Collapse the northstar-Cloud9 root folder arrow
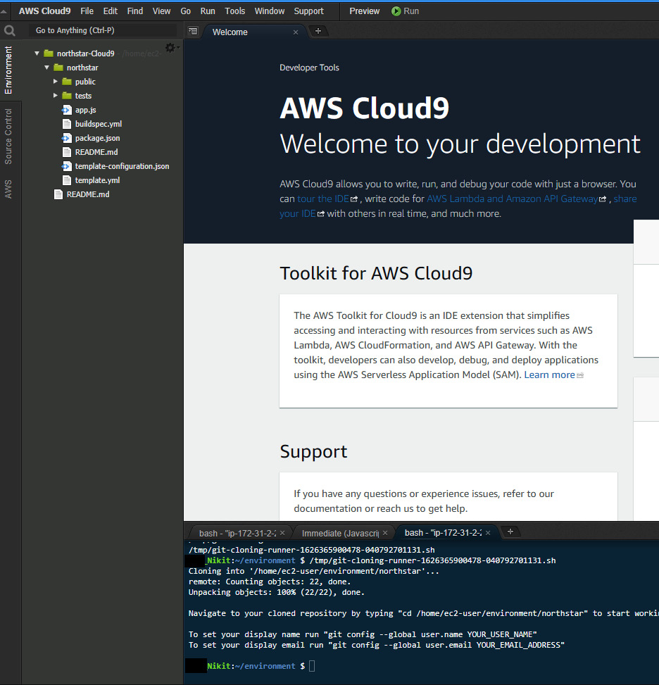Image resolution: width=659 pixels, height=685 pixels. pos(37,54)
